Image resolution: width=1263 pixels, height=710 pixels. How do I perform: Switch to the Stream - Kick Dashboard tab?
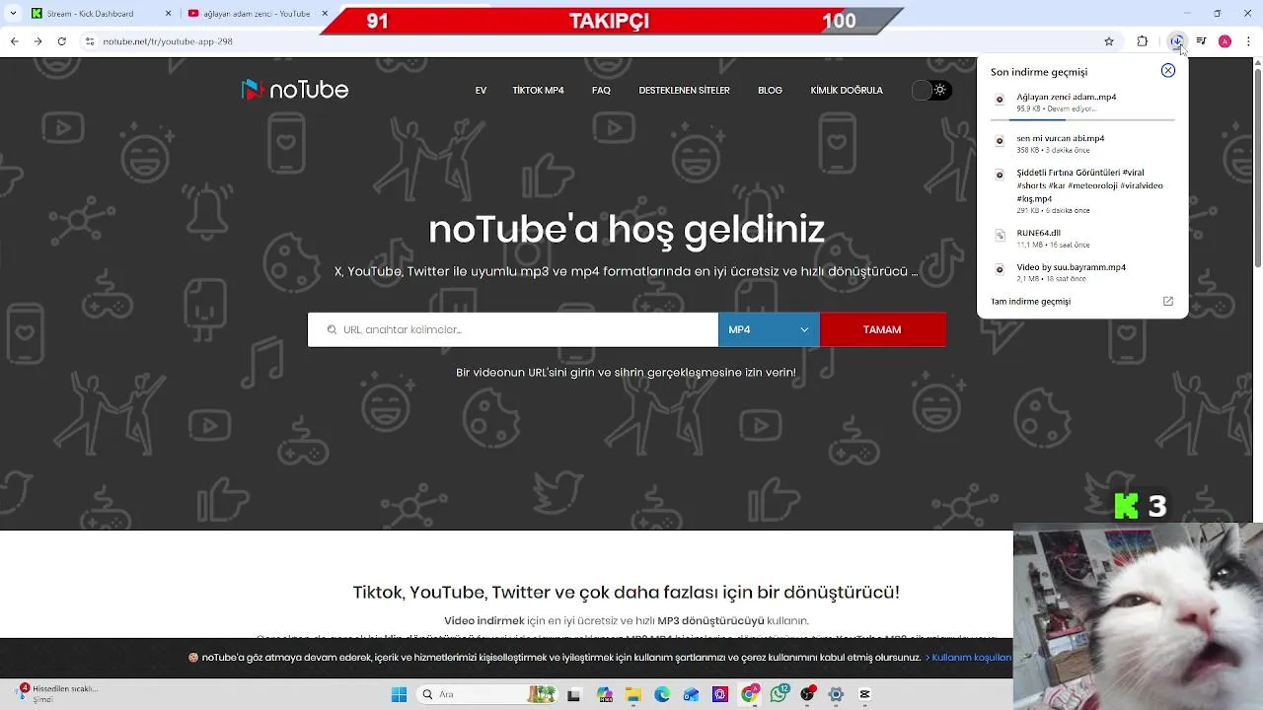click(x=99, y=14)
